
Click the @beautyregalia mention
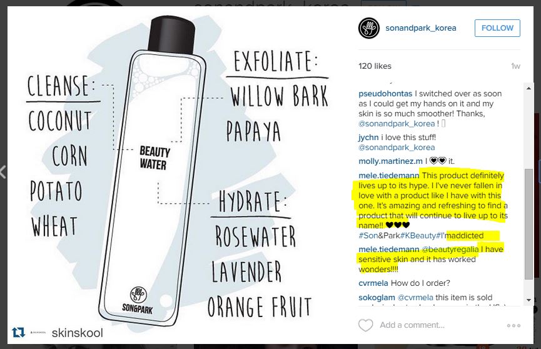pos(450,249)
